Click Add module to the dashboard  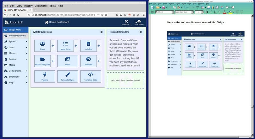click(x=125, y=80)
